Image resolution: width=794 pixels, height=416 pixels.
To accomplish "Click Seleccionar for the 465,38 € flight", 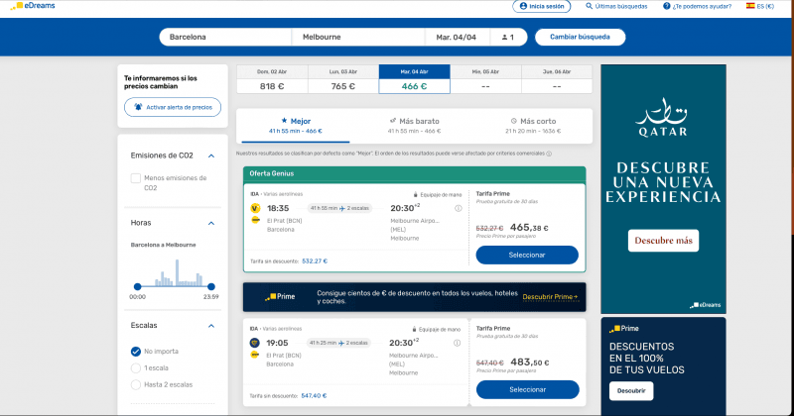I will coord(527,255).
